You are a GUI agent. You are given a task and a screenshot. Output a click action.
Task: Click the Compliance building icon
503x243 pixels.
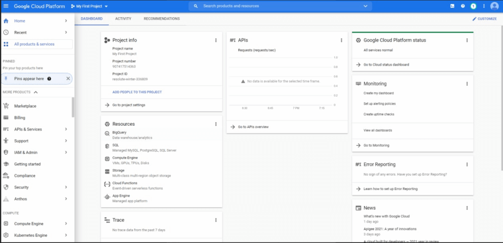(6, 176)
